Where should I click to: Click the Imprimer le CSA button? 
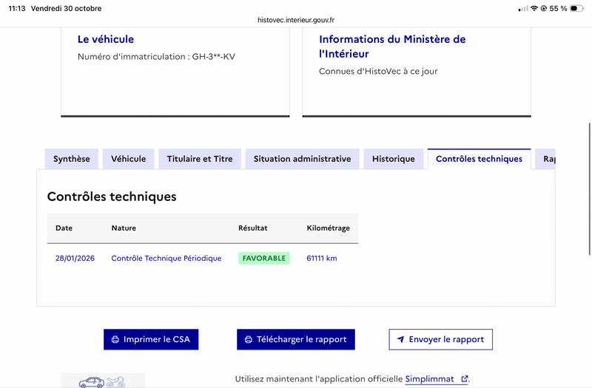coord(151,339)
